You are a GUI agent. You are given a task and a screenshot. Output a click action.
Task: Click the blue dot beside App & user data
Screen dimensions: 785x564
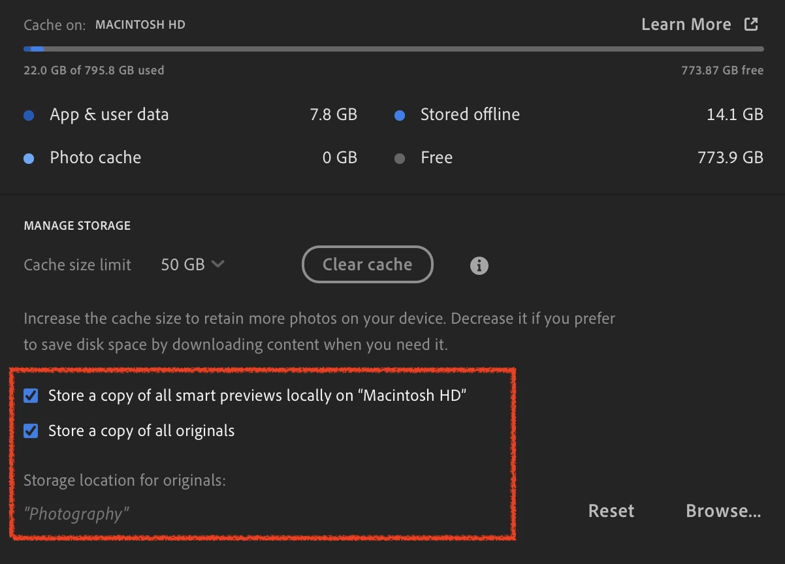(29, 114)
